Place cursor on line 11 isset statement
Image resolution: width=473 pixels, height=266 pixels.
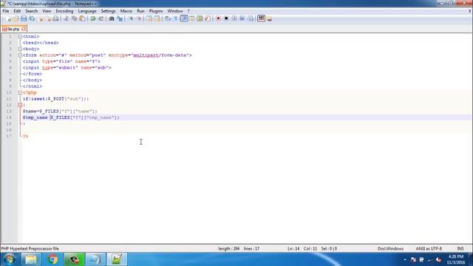[56, 99]
